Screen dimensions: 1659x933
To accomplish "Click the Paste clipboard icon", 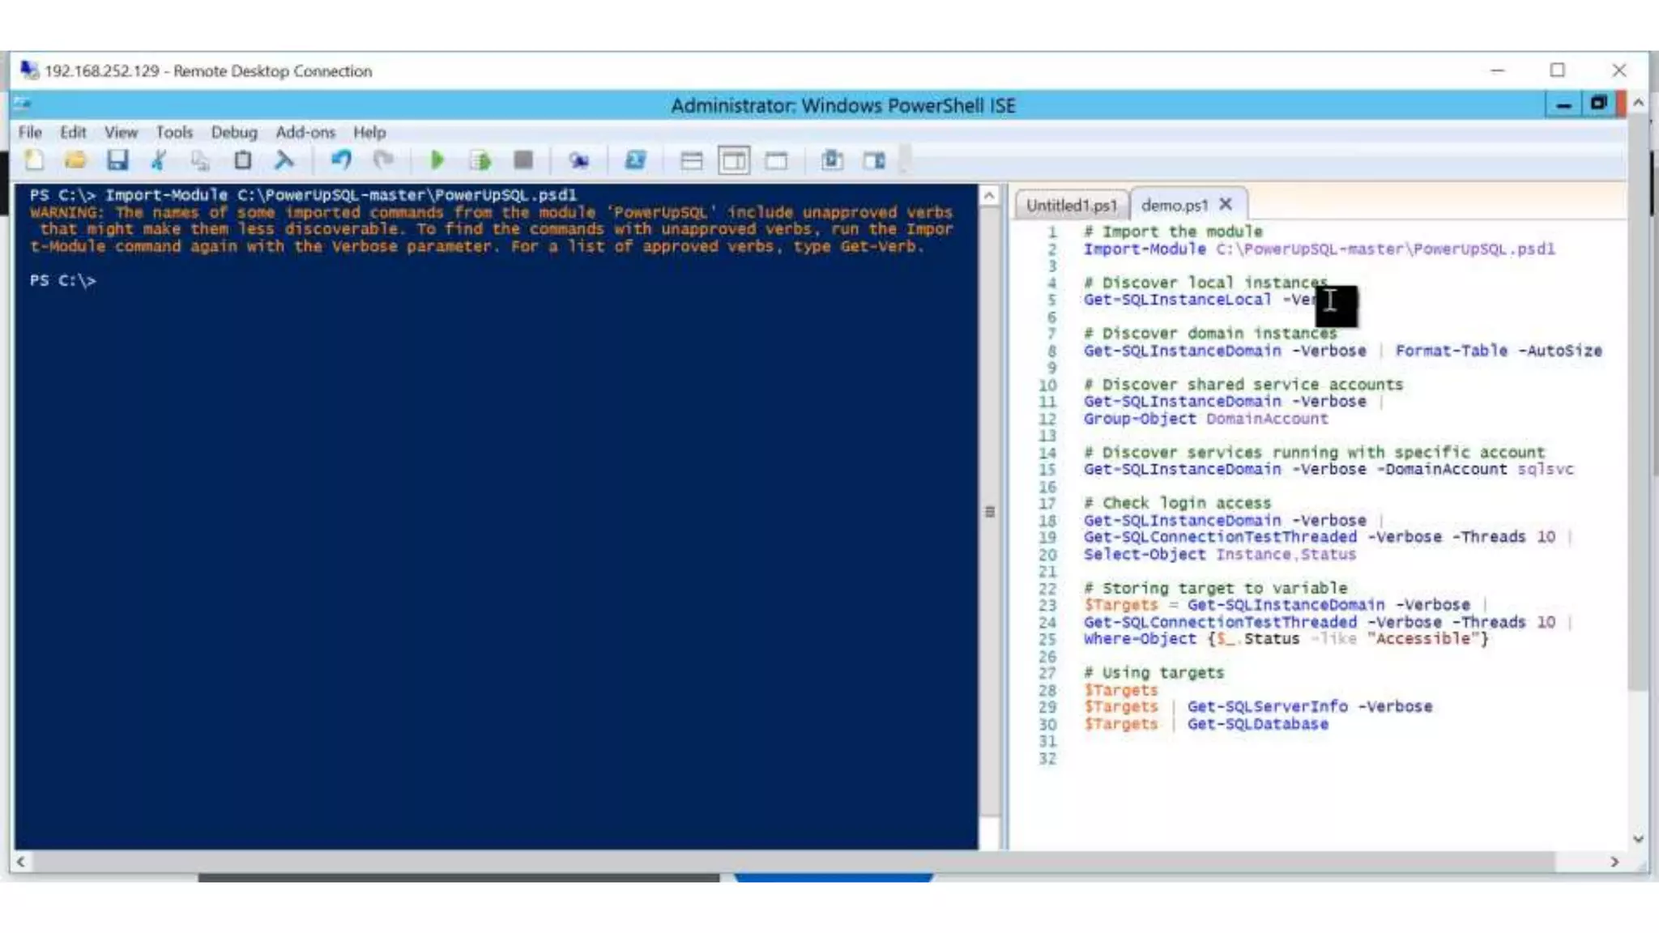I will (242, 160).
